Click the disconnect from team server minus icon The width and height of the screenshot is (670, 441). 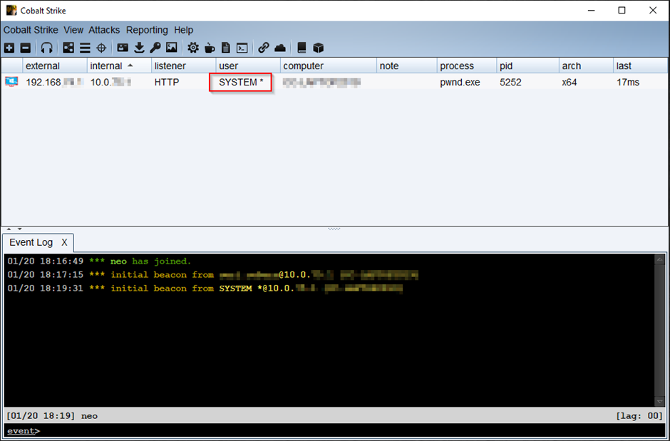point(26,48)
